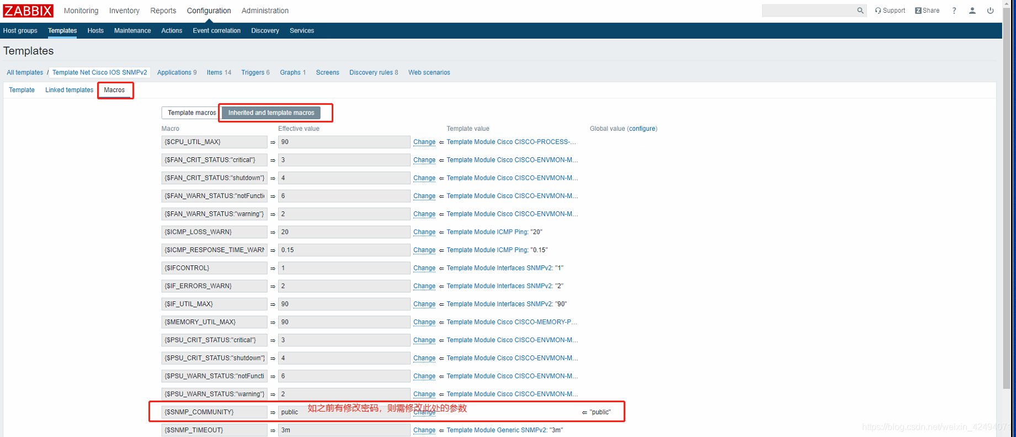This screenshot has width=1016, height=437.
Task: Open Items 14 link
Action: [x=219, y=72]
